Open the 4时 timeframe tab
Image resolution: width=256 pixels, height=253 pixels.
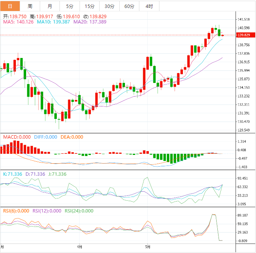(149, 6)
